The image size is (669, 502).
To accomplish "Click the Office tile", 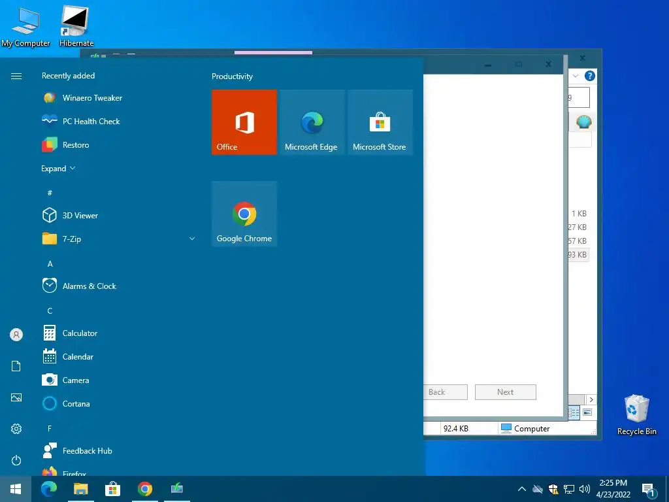I will coord(244,122).
